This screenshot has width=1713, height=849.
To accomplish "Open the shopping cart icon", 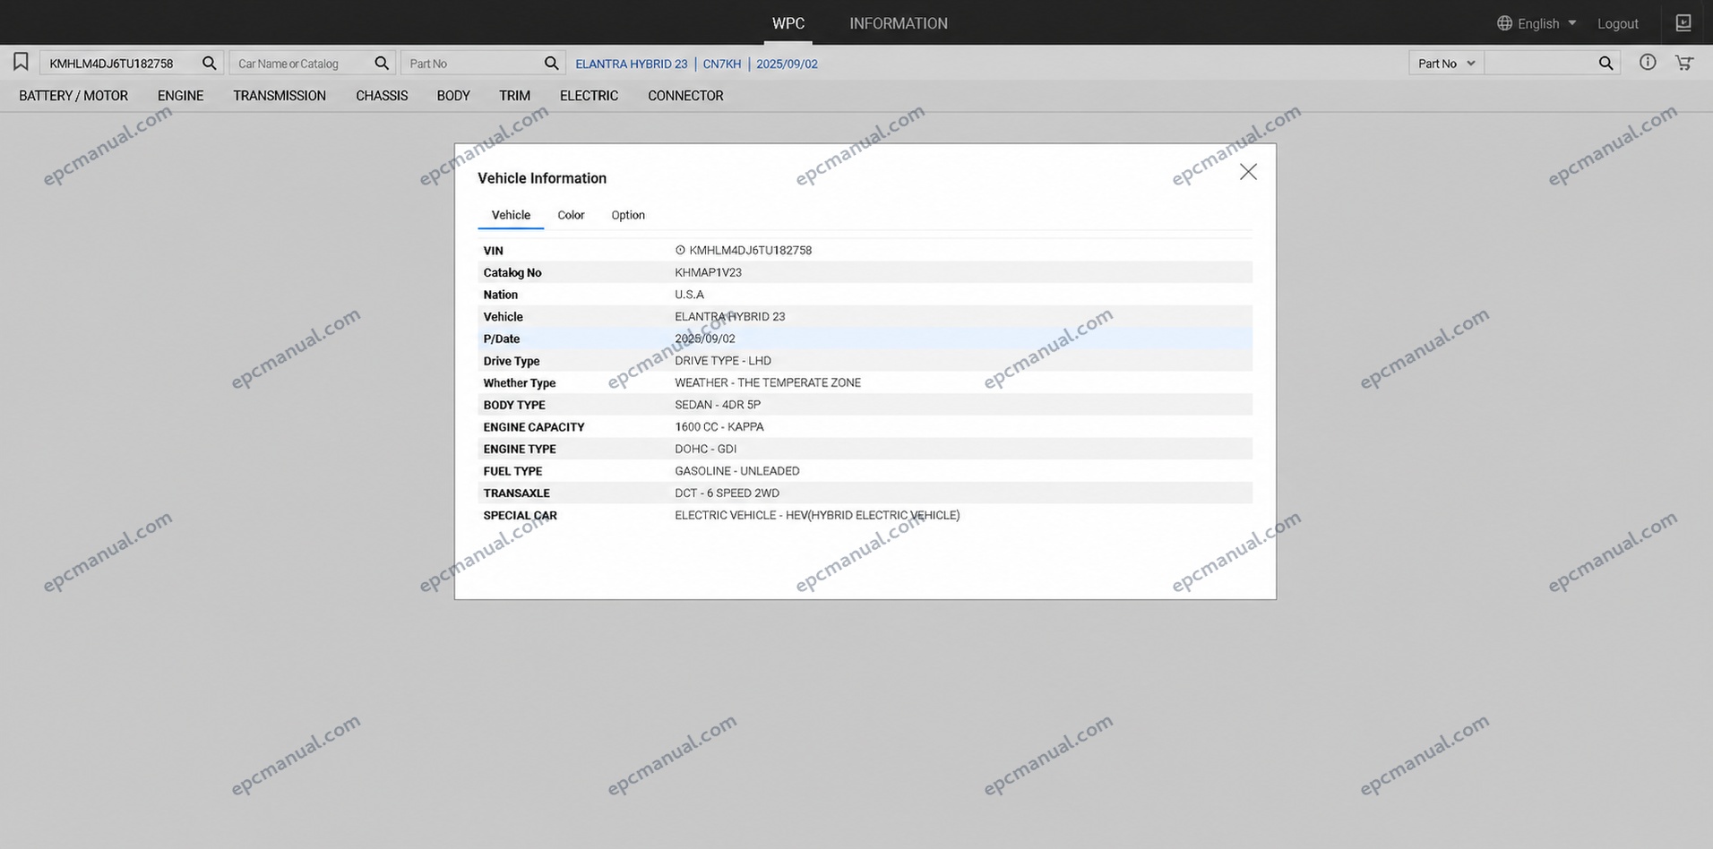I will pyautogui.click(x=1684, y=63).
